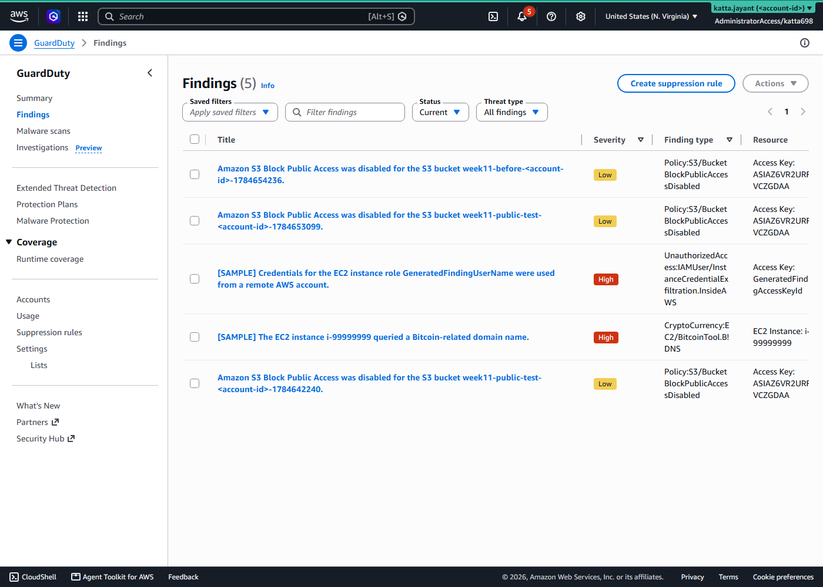Open the week11-before bucket finding title
This screenshot has height=587, width=823.
click(x=390, y=174)
